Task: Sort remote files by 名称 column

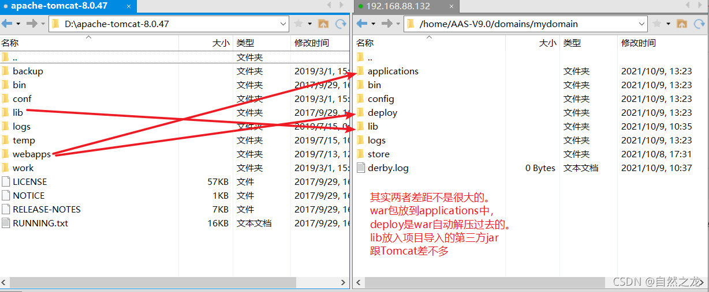Action: [430, 43]
